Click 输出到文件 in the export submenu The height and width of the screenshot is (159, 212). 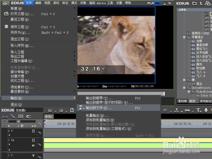(118, 108)
